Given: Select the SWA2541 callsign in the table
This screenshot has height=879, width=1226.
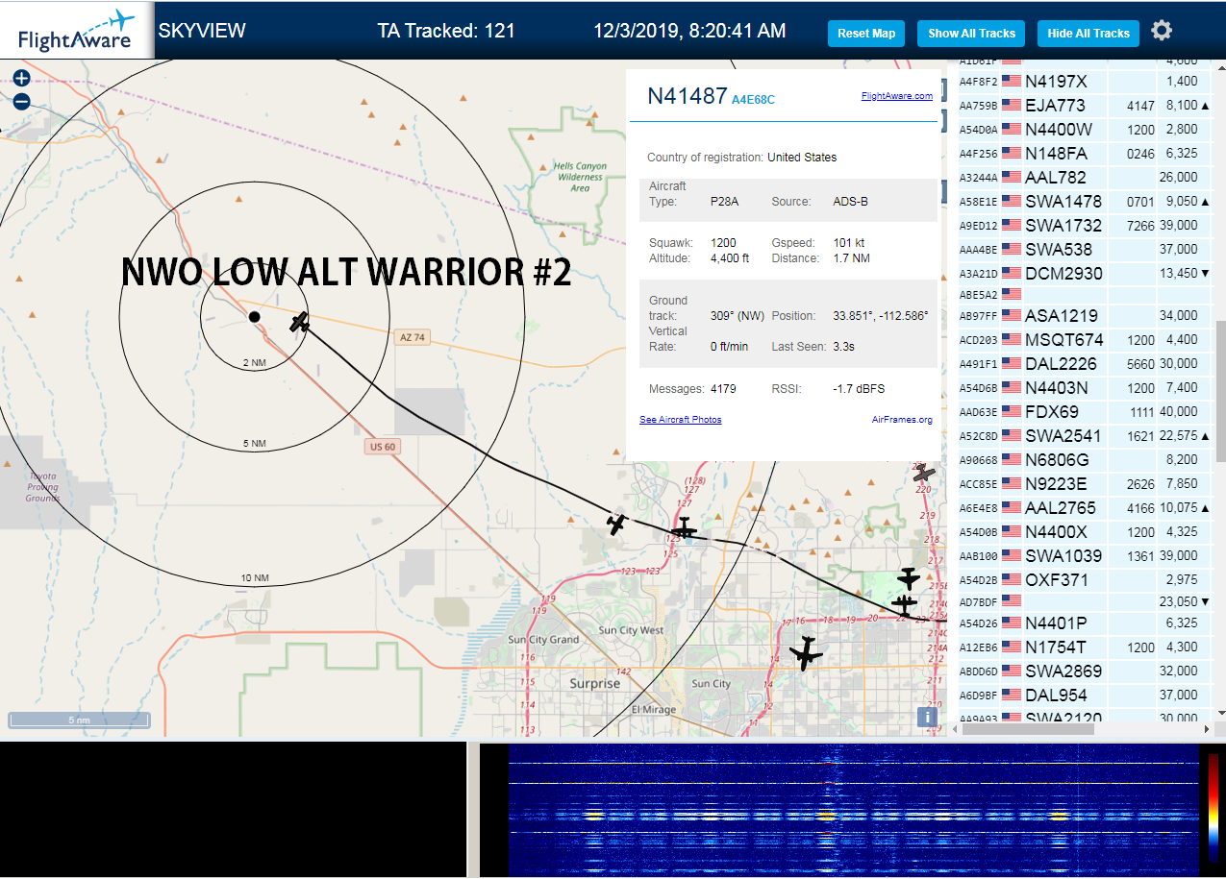Looking at the screenshot, I should click(1063, 436).
